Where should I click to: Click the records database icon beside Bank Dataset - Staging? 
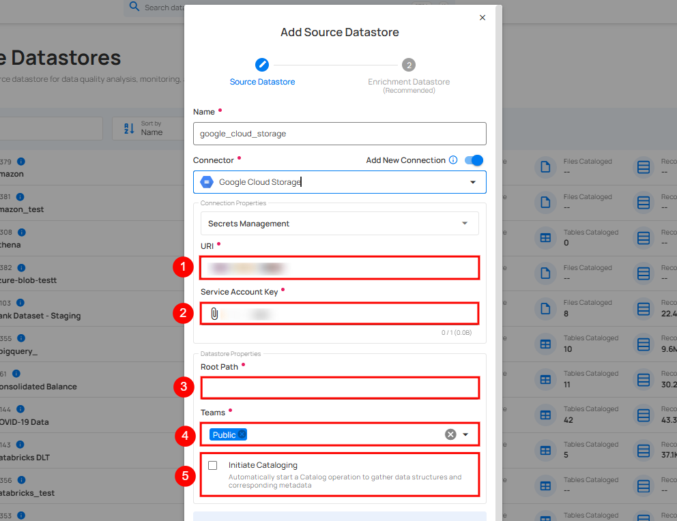(x=643, y=308)
